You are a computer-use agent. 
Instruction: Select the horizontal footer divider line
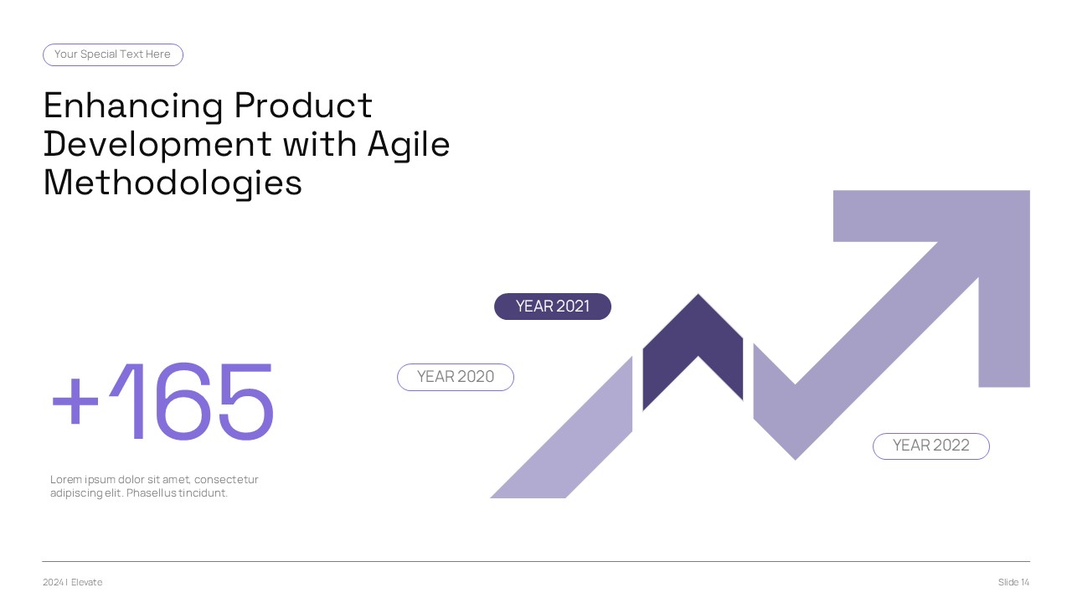(536, 561)
